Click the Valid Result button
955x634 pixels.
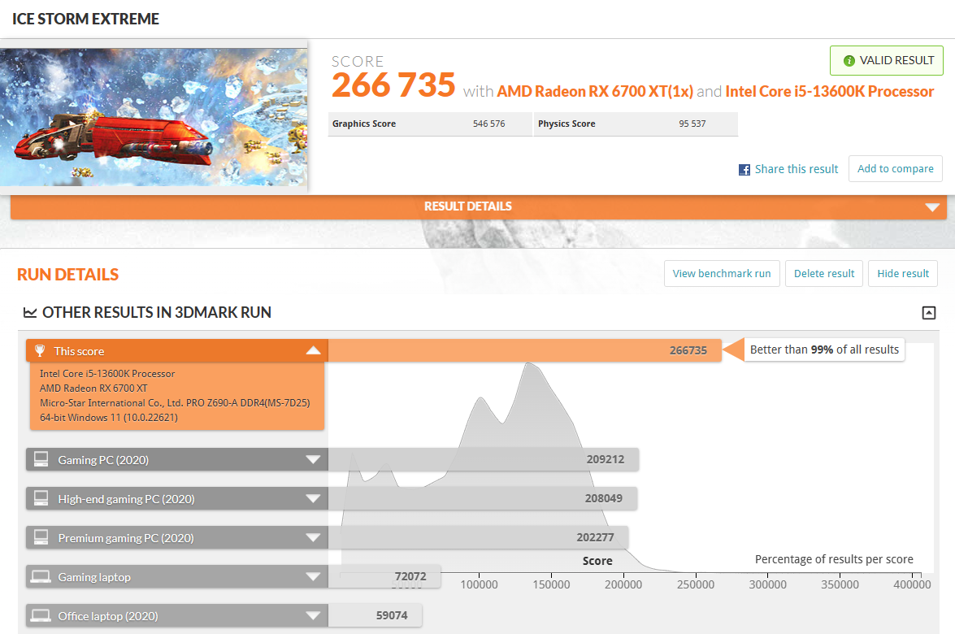tap(886, 60)
